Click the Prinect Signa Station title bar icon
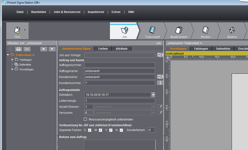The height and width of the screenshot is (150, 248). click(x=4, y=2)
